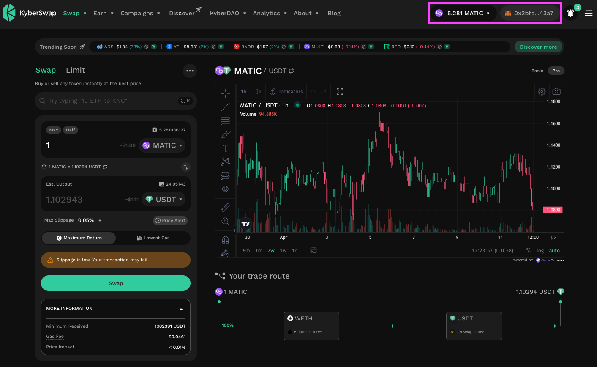The image size is (597, 367).
Task: Toggle auto scale on chart
Action: pyautogui.click(x=554, y=251)
